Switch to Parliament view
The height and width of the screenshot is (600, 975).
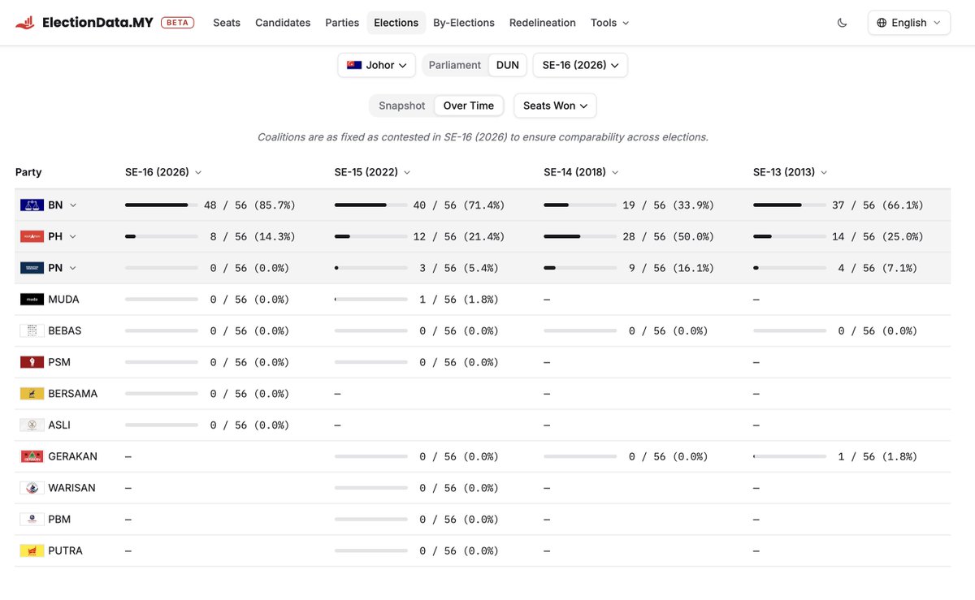[x=455, y=65]
